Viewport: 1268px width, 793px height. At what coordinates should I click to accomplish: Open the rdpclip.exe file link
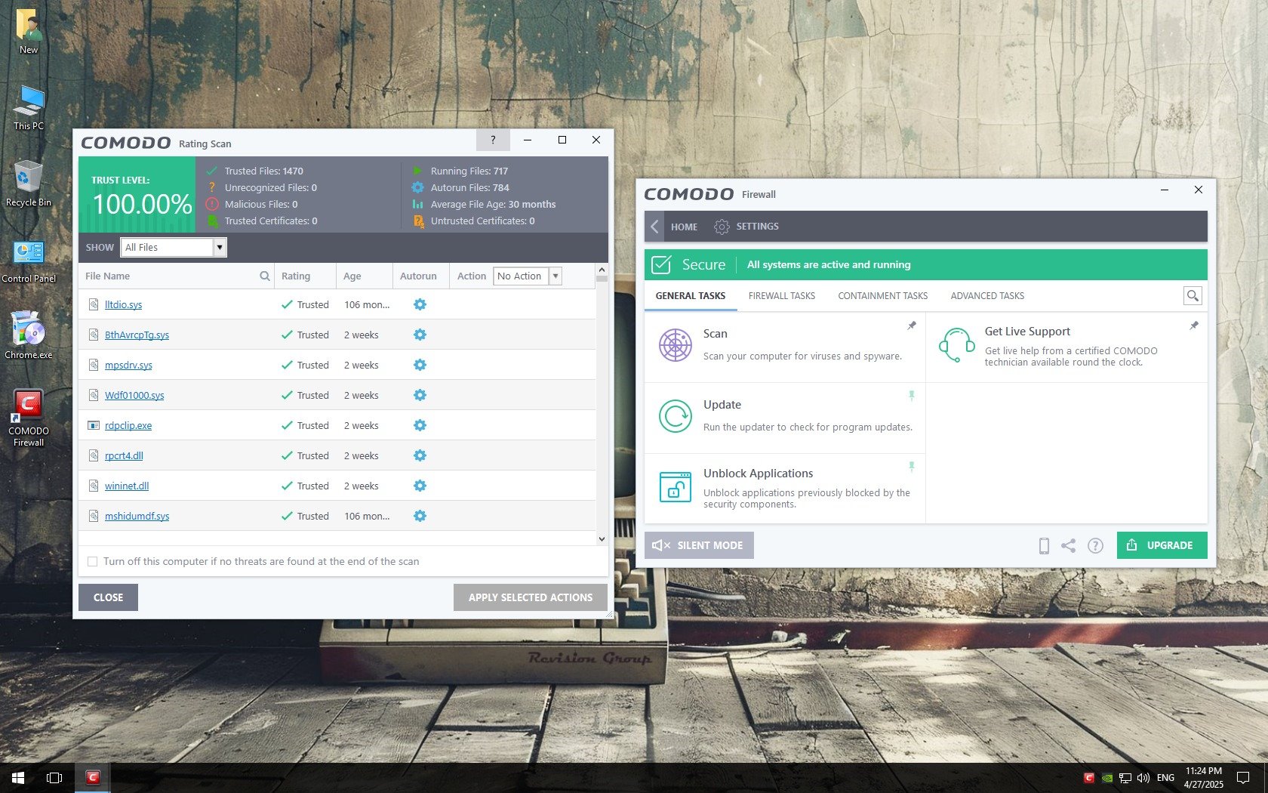128,425
